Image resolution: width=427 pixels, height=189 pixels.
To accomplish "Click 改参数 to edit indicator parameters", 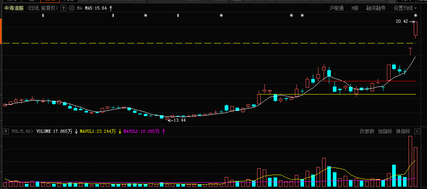I will [367, 132].
